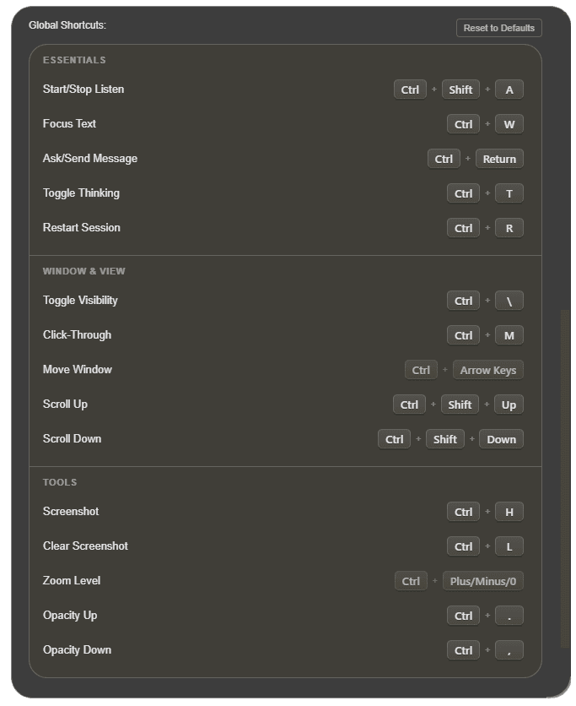Select the Down key for Scroll Down

[501, 438]
